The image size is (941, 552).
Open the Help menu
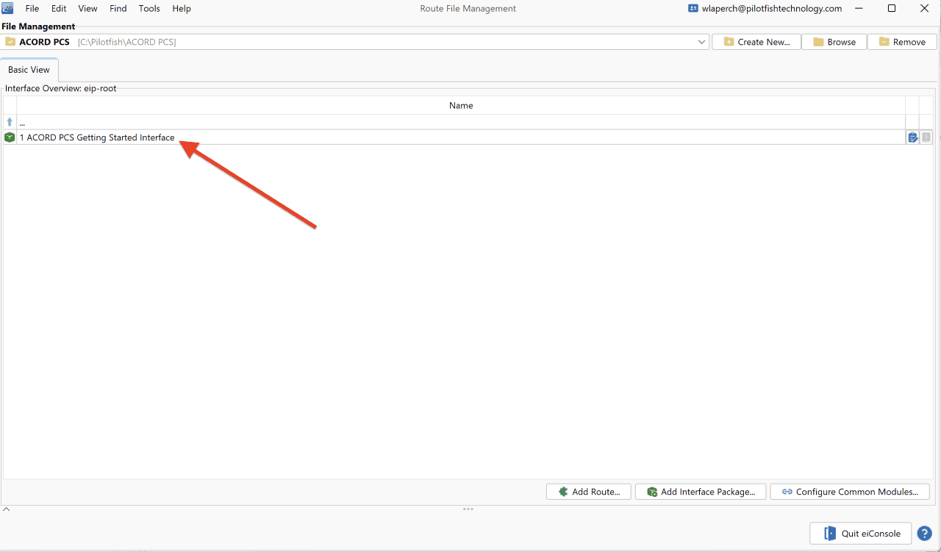click(182, 9)
